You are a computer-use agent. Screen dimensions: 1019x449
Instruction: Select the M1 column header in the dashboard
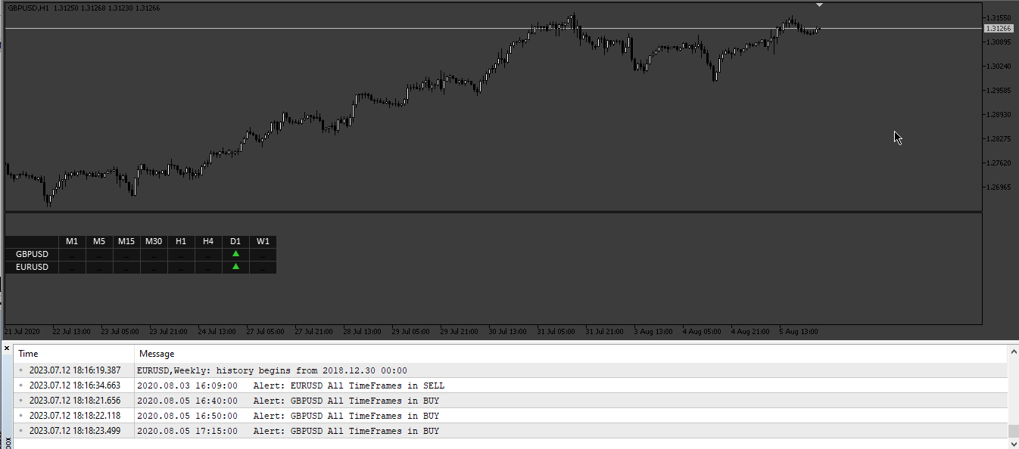[x=72, y=242]
